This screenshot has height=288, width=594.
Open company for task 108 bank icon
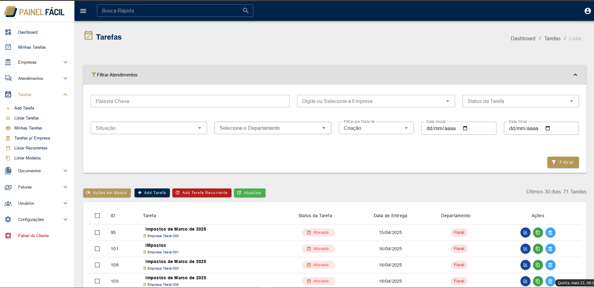(550, 265)
